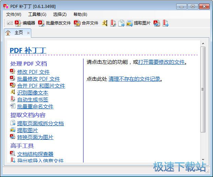213x177 pixels.
Task: Click the icon beside 提取页面或拆分文档
Action: (x=13, y=123)
